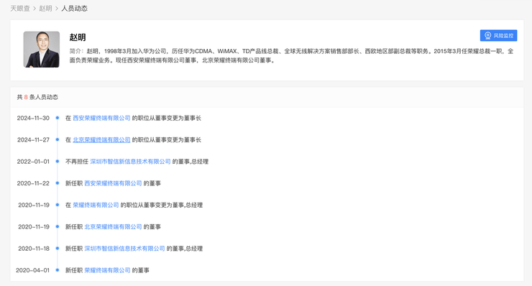Open 荣耀终端有限公司 link in 董事,总经理 change entry

(x=96, y=205)
